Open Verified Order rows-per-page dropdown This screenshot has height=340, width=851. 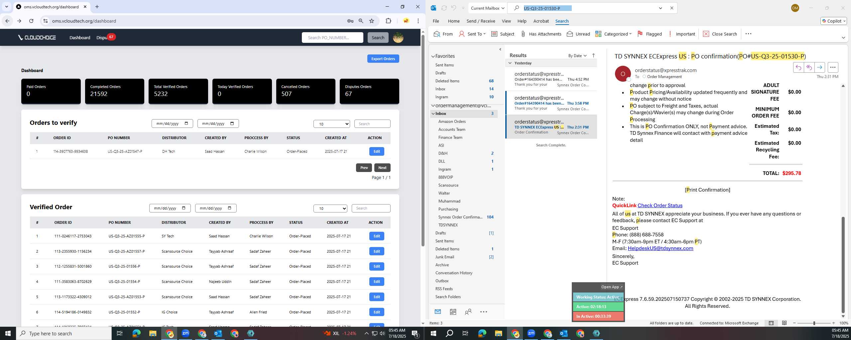[x=330, y=209]
